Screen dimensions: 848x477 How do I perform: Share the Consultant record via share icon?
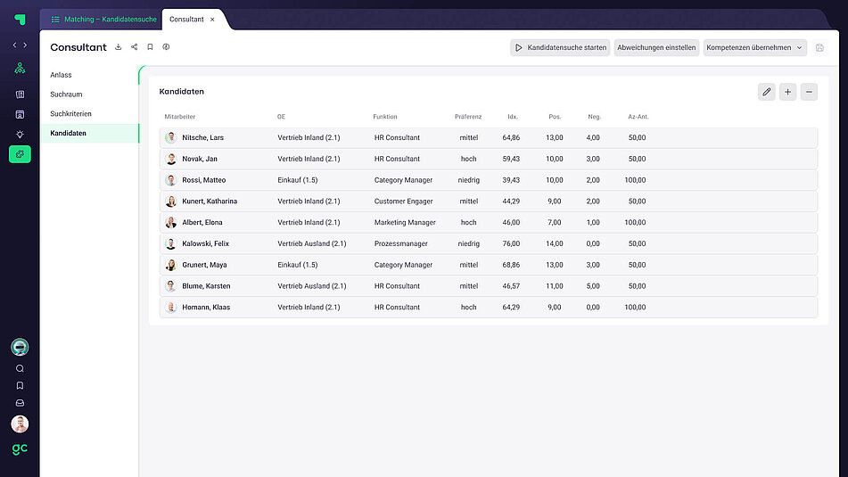134,47
